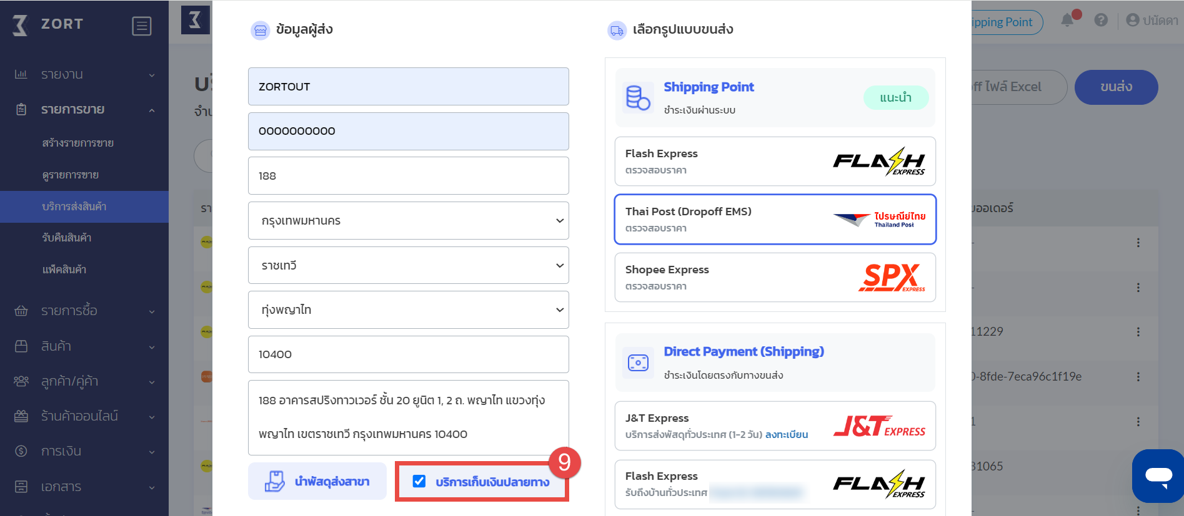Open notifications bell icon
The image size is (1184, 516).
click(x=1068, y=20)
